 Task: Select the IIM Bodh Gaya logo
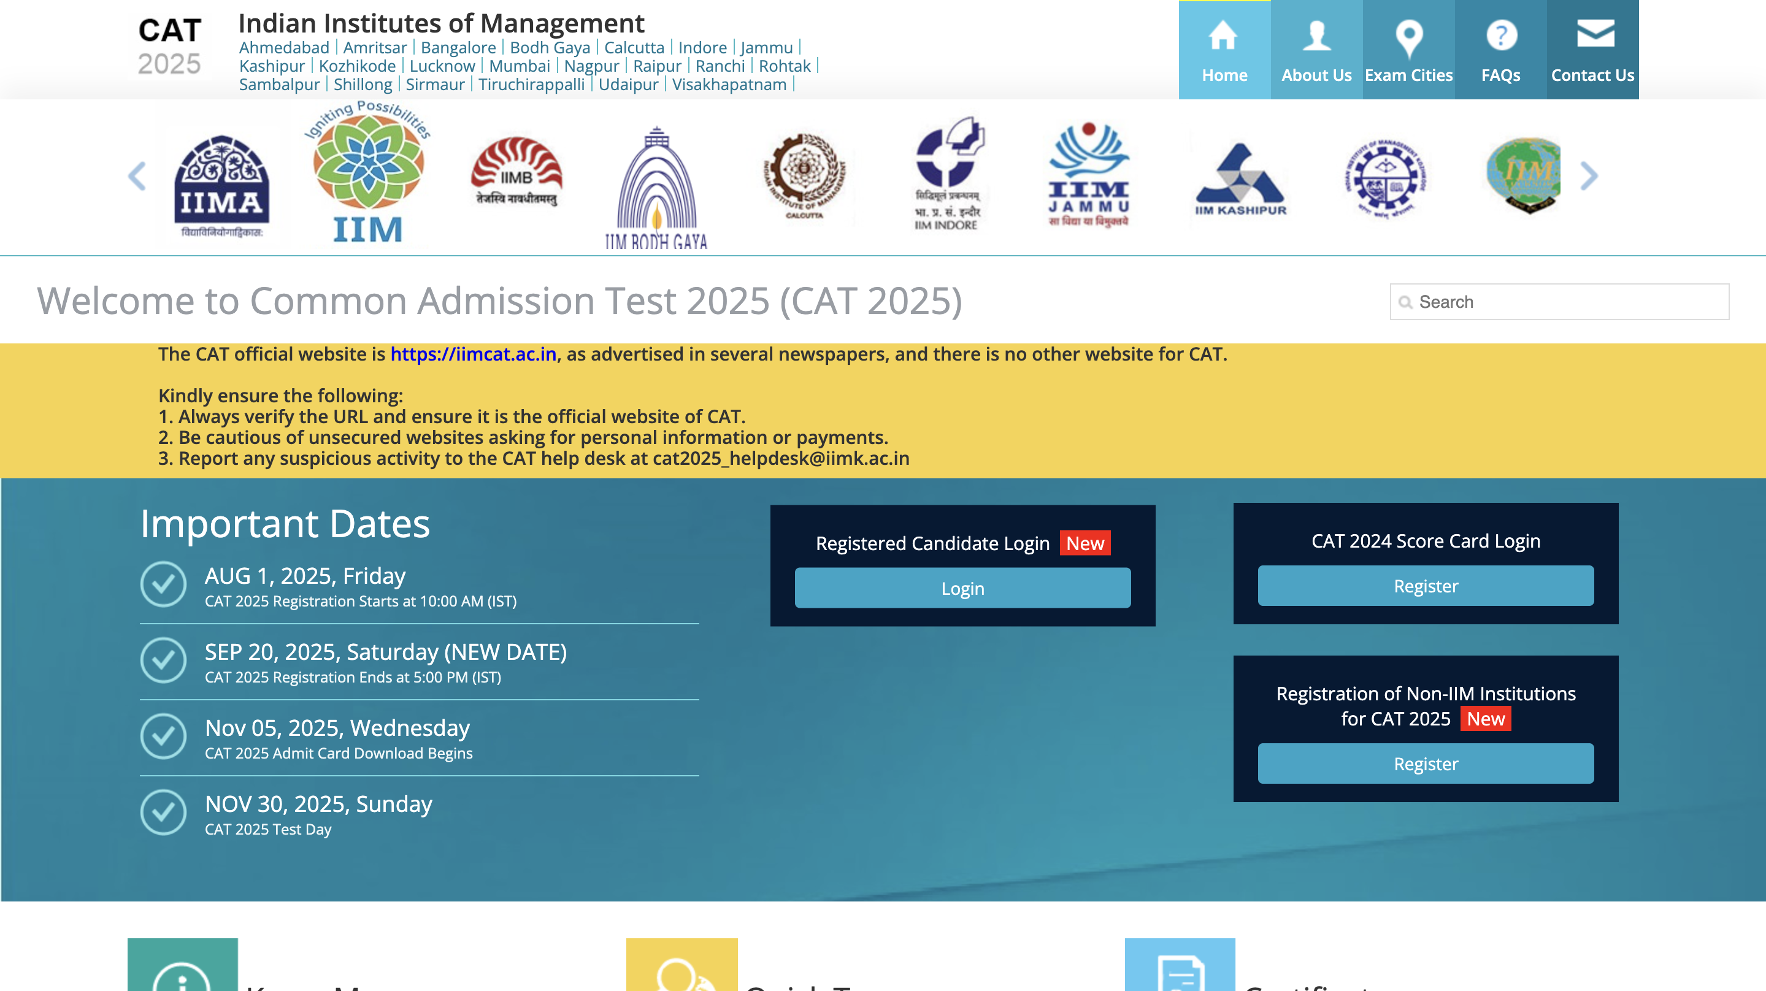coord(656,186)
